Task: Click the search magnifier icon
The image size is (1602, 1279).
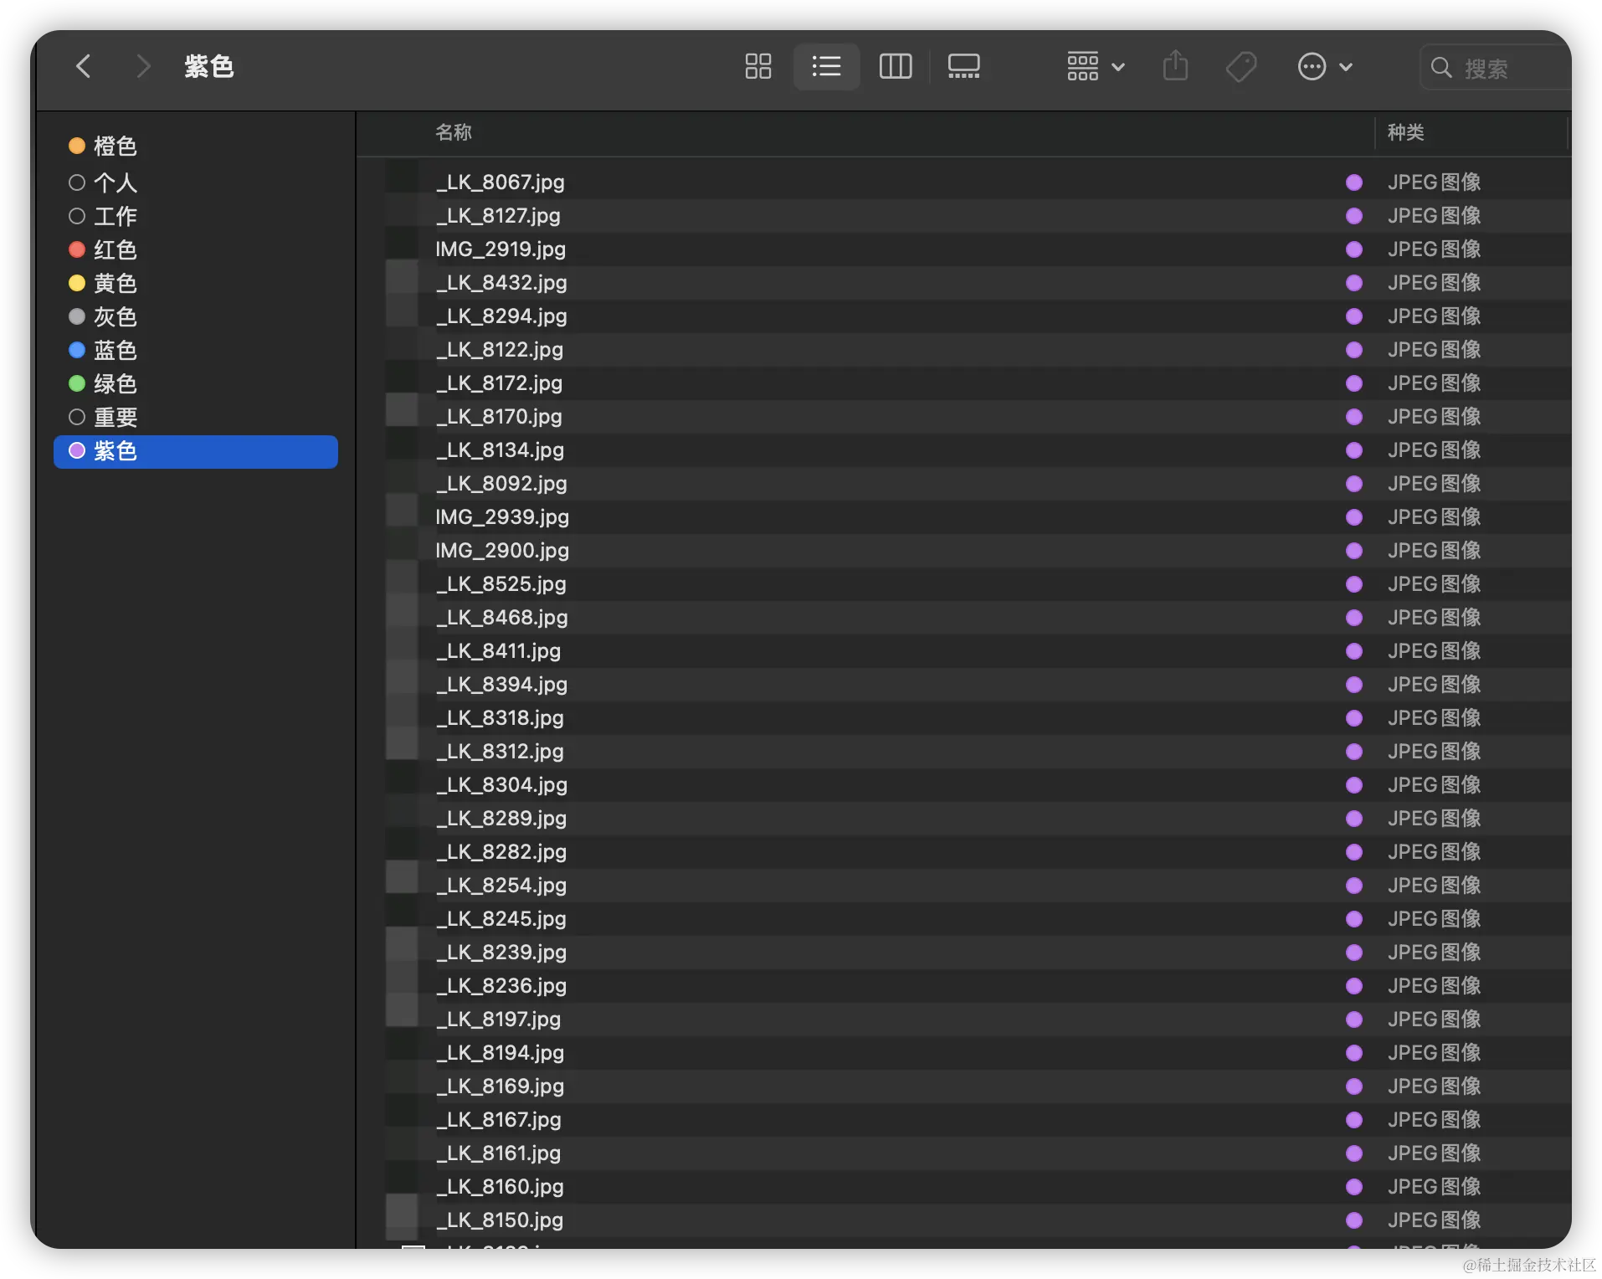Action: pyautogui.click(x=1440, y=67)
